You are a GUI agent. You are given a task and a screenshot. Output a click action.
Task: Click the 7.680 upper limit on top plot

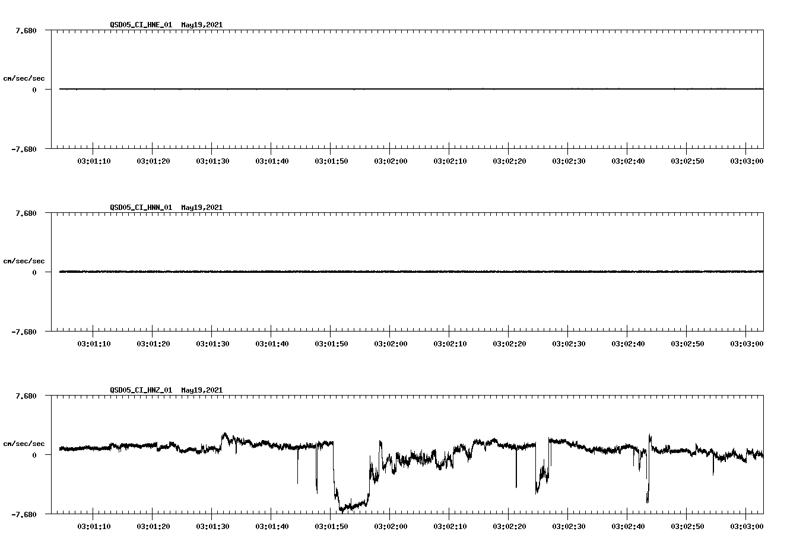click(25, 30)
